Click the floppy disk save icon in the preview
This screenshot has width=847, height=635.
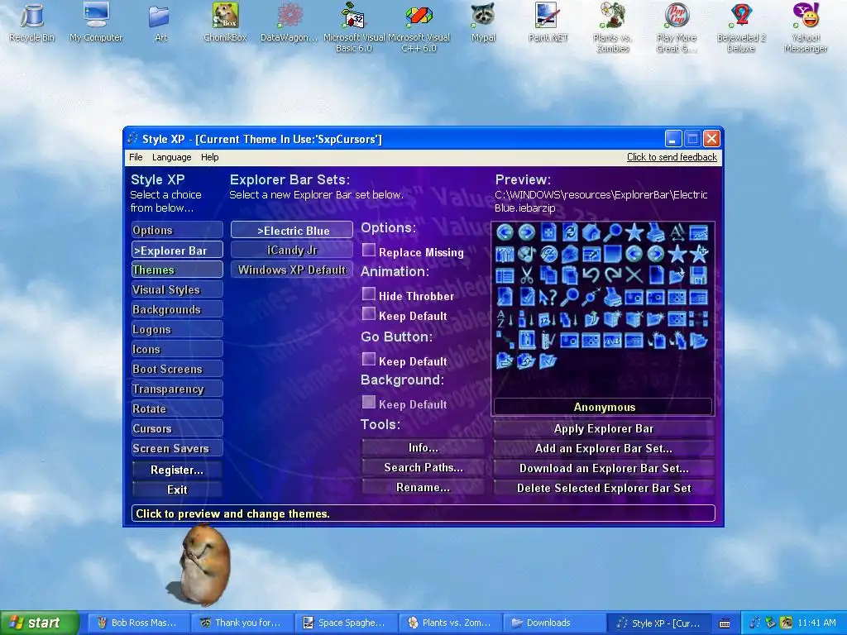pos(698,275)
